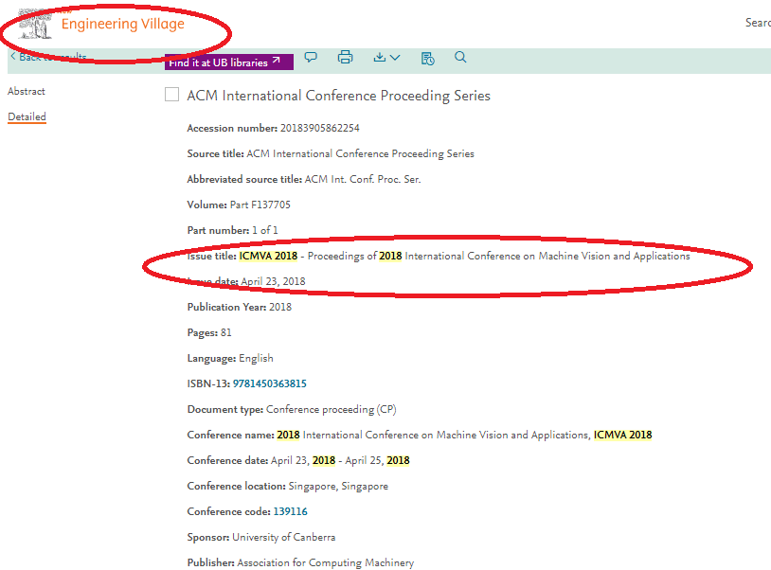Image resolution: width=771 pixels, height=570 pixels.
Task: Open ISBN-13 link 9781450363815
Action: 269,383
